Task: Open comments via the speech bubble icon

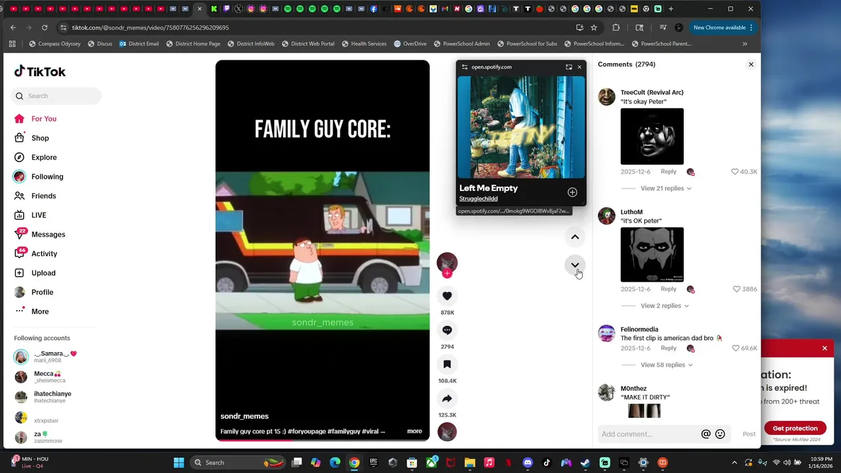Action: click(x=447, y=330)
